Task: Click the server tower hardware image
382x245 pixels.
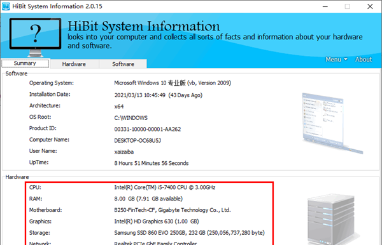Action: pos(333,218)
